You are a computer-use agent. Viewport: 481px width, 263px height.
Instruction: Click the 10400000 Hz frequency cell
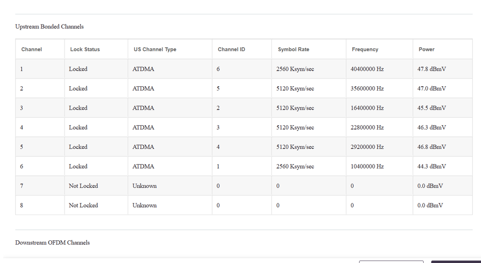pos(367,166)
